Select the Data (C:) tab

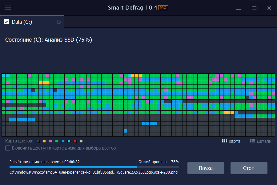(32, 22)
